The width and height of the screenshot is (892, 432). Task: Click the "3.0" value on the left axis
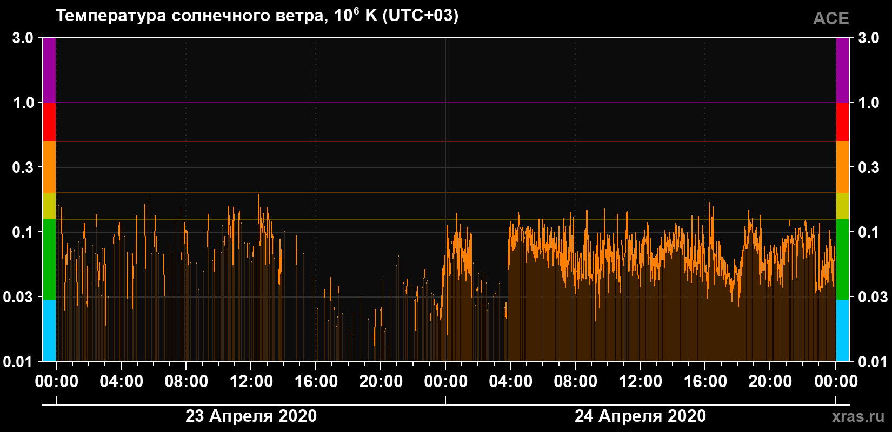click(x=23, y=38)
